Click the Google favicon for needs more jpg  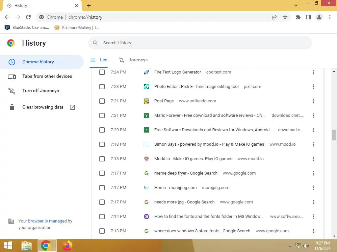click(146, 202)
